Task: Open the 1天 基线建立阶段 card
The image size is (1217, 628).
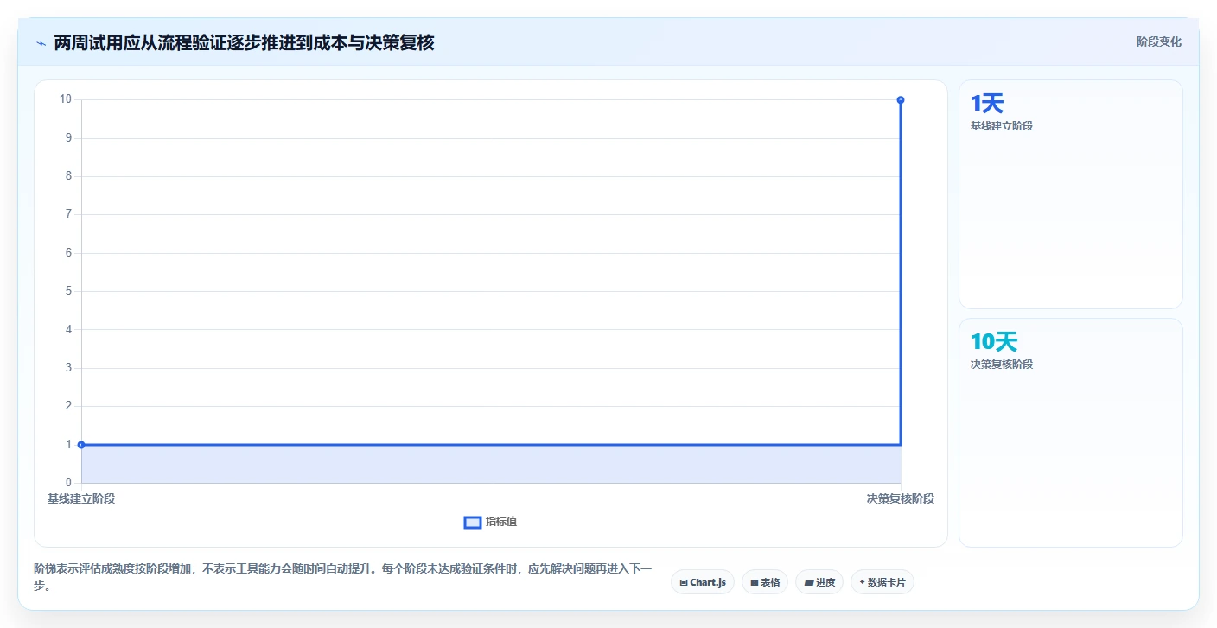Action: [x=1071, y=194]
